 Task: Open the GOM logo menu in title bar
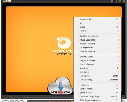7,1
